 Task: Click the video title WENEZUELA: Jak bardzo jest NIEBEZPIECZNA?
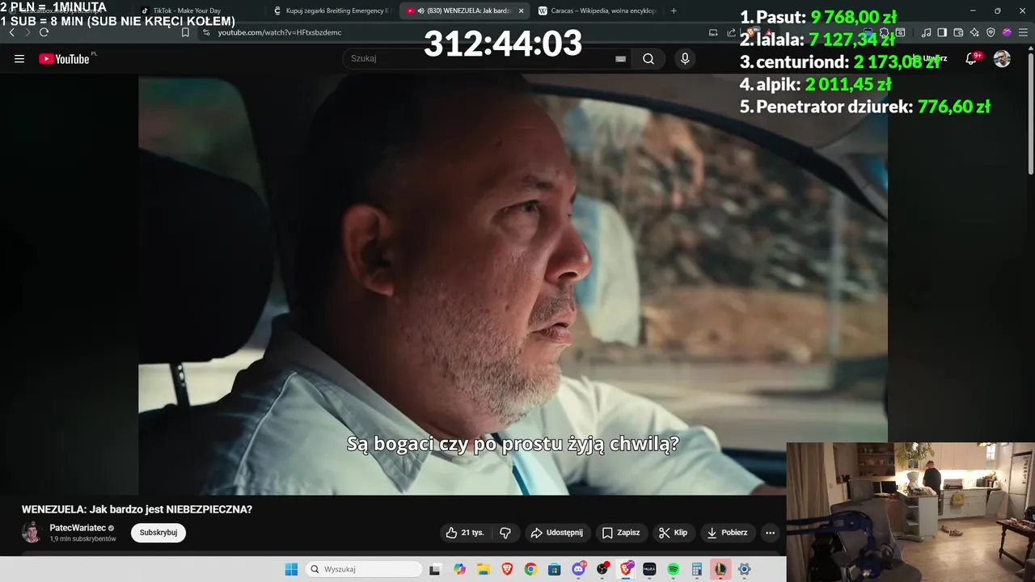click(137, 509)
